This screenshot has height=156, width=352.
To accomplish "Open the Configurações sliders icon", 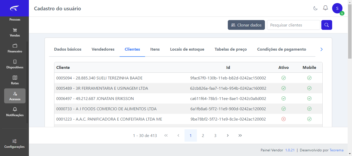I will click(x=14, y=141).
